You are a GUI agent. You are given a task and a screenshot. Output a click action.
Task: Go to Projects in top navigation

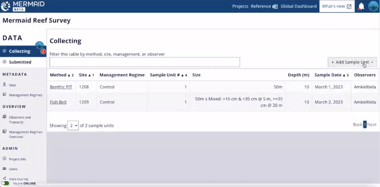[240, 6]
